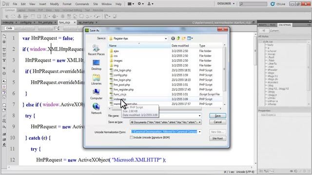Insert a Horizontal Rule from Insert bar
The height and width of the screenshot is (175, 312).
click(25, 17)
